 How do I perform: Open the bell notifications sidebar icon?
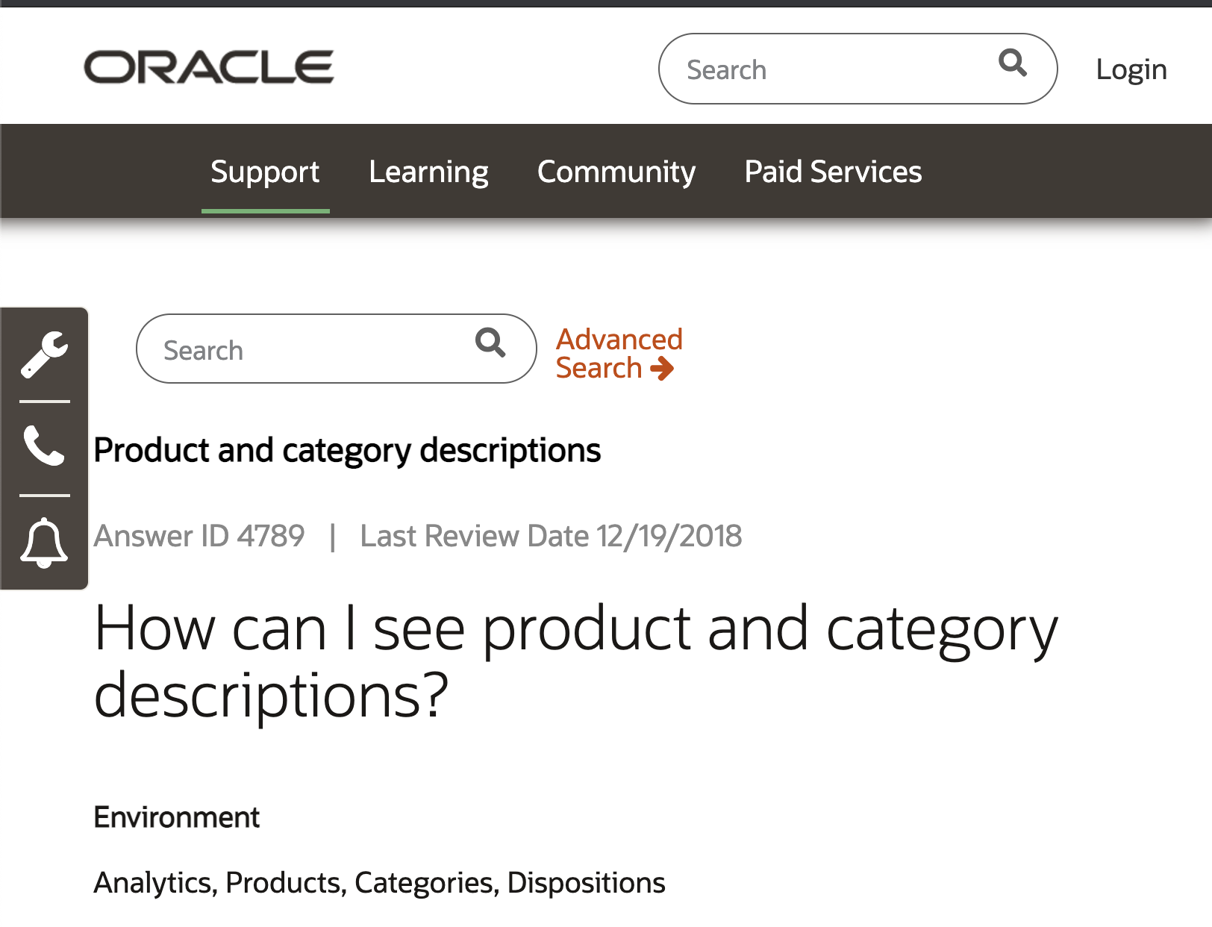[x=44, y=543]
